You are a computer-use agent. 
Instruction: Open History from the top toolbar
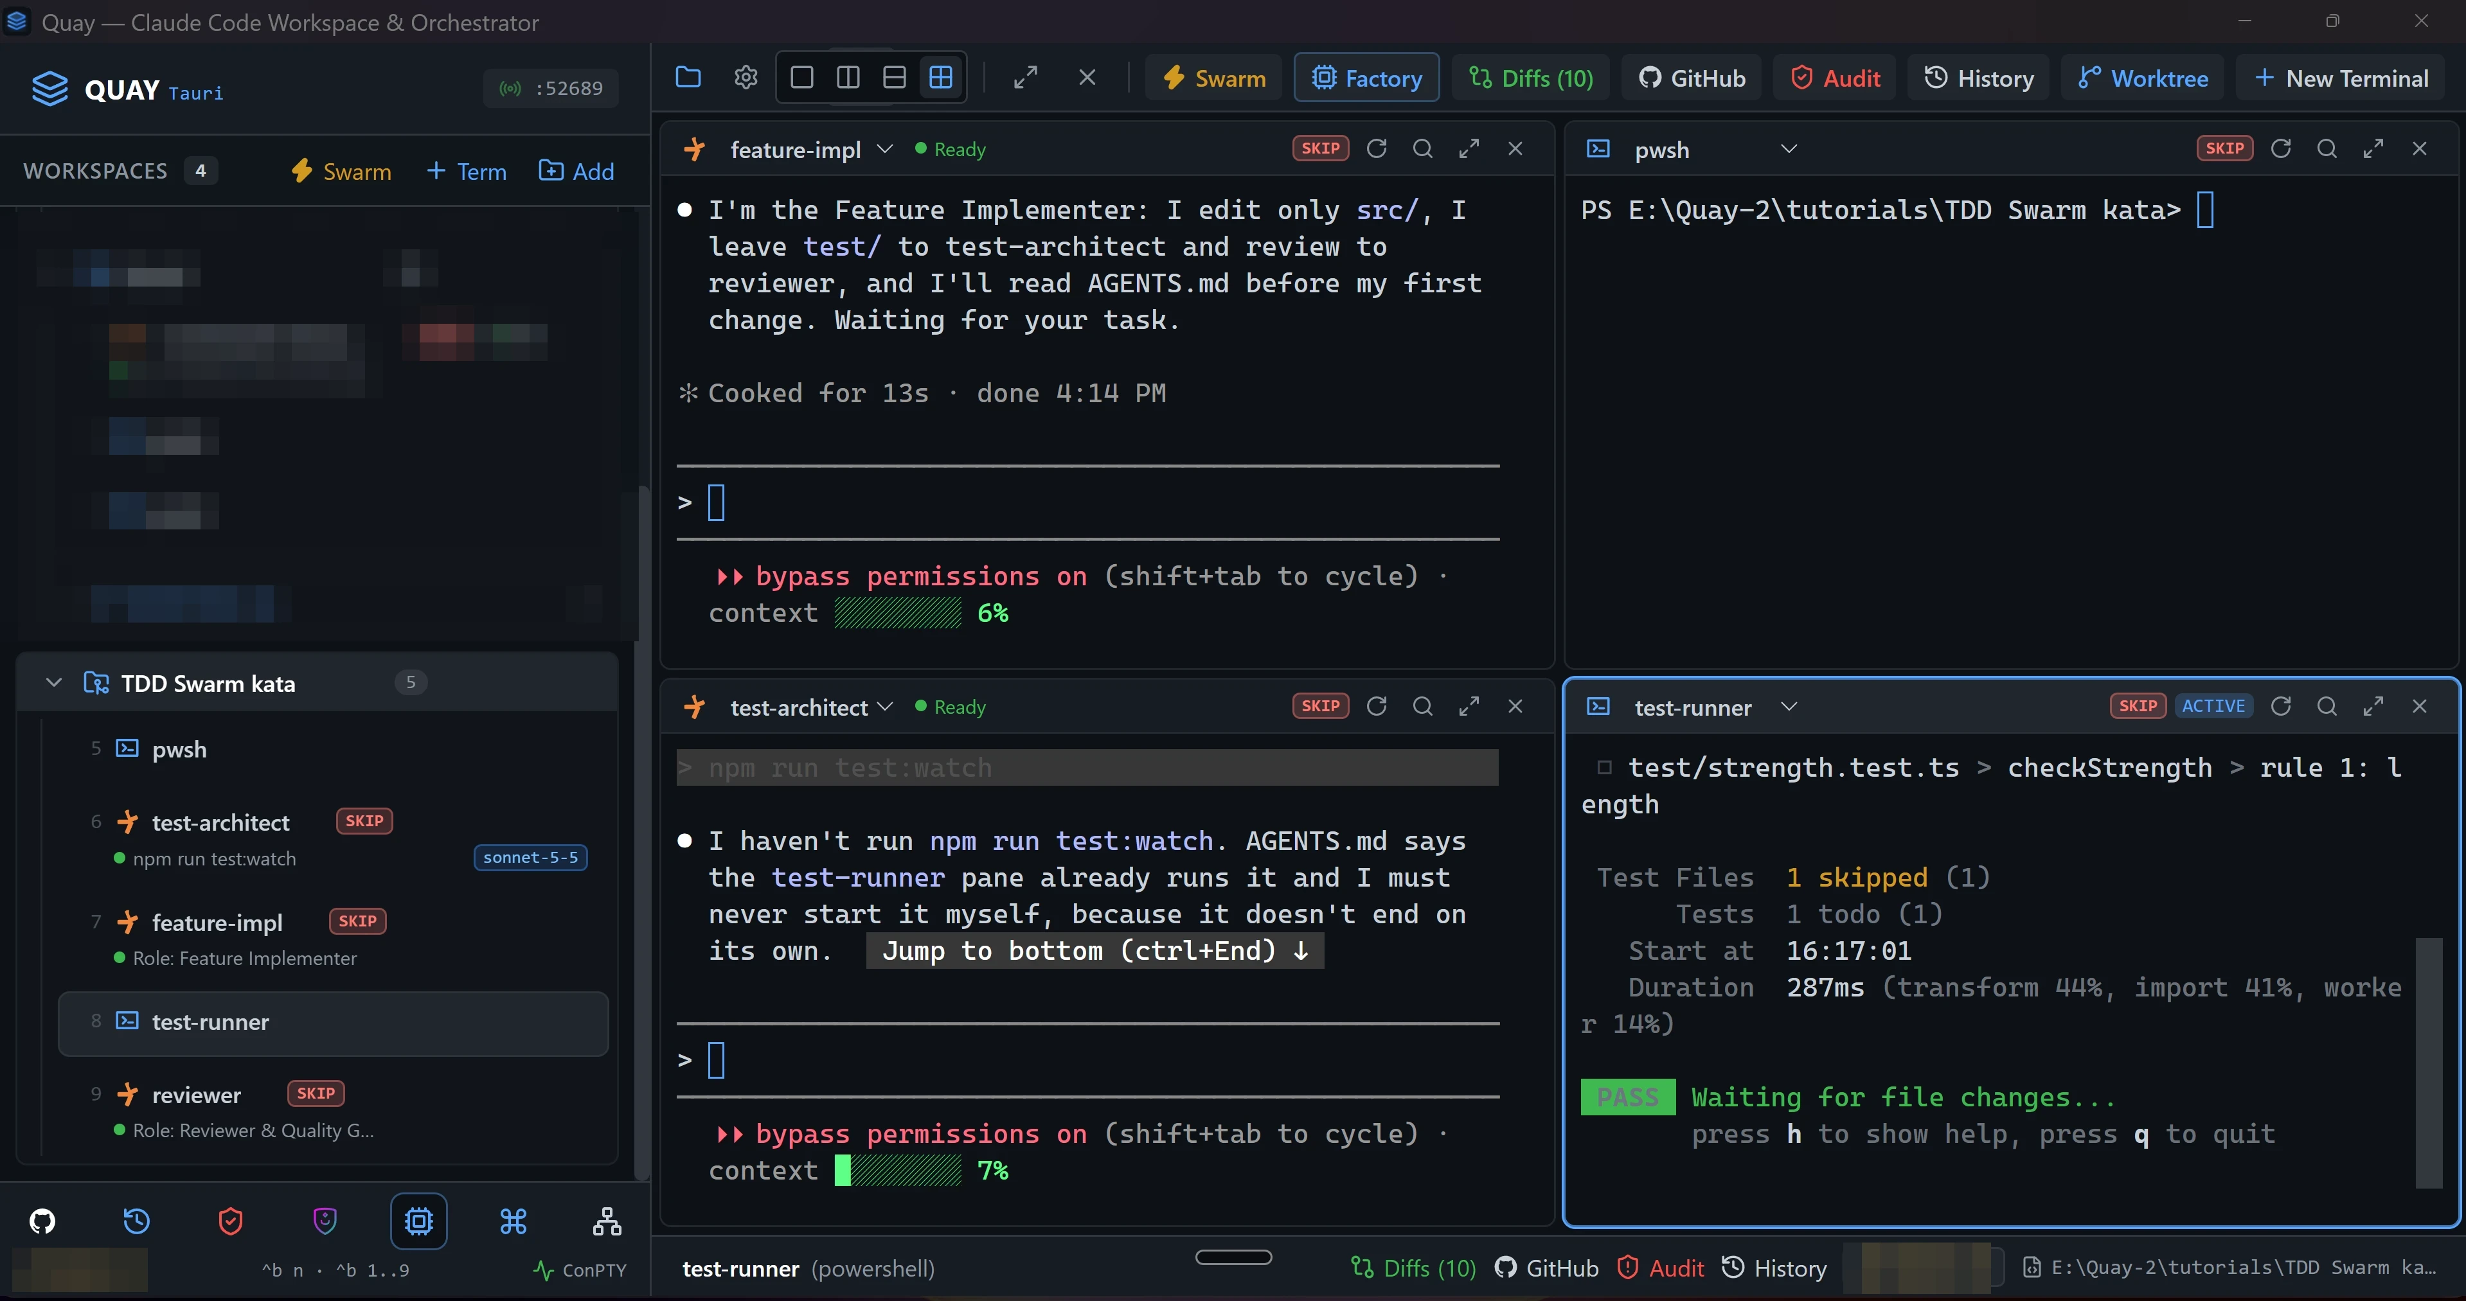pos(1978,78)
